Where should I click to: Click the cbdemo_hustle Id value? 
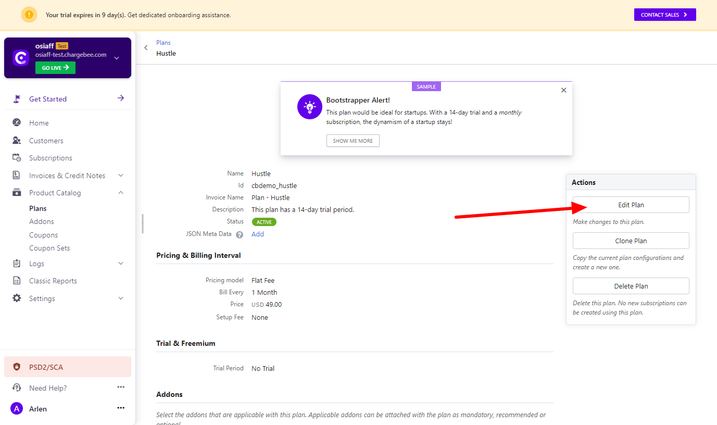tap(274, 185)
